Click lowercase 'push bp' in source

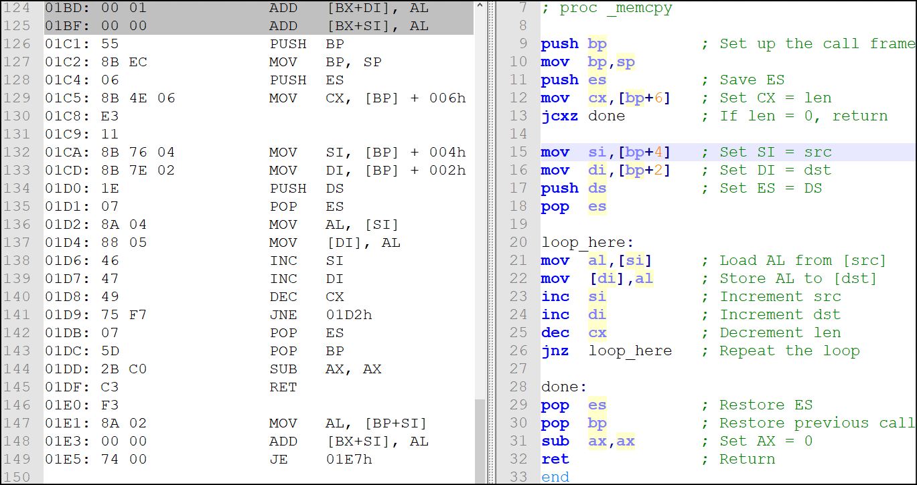point(573,45)
